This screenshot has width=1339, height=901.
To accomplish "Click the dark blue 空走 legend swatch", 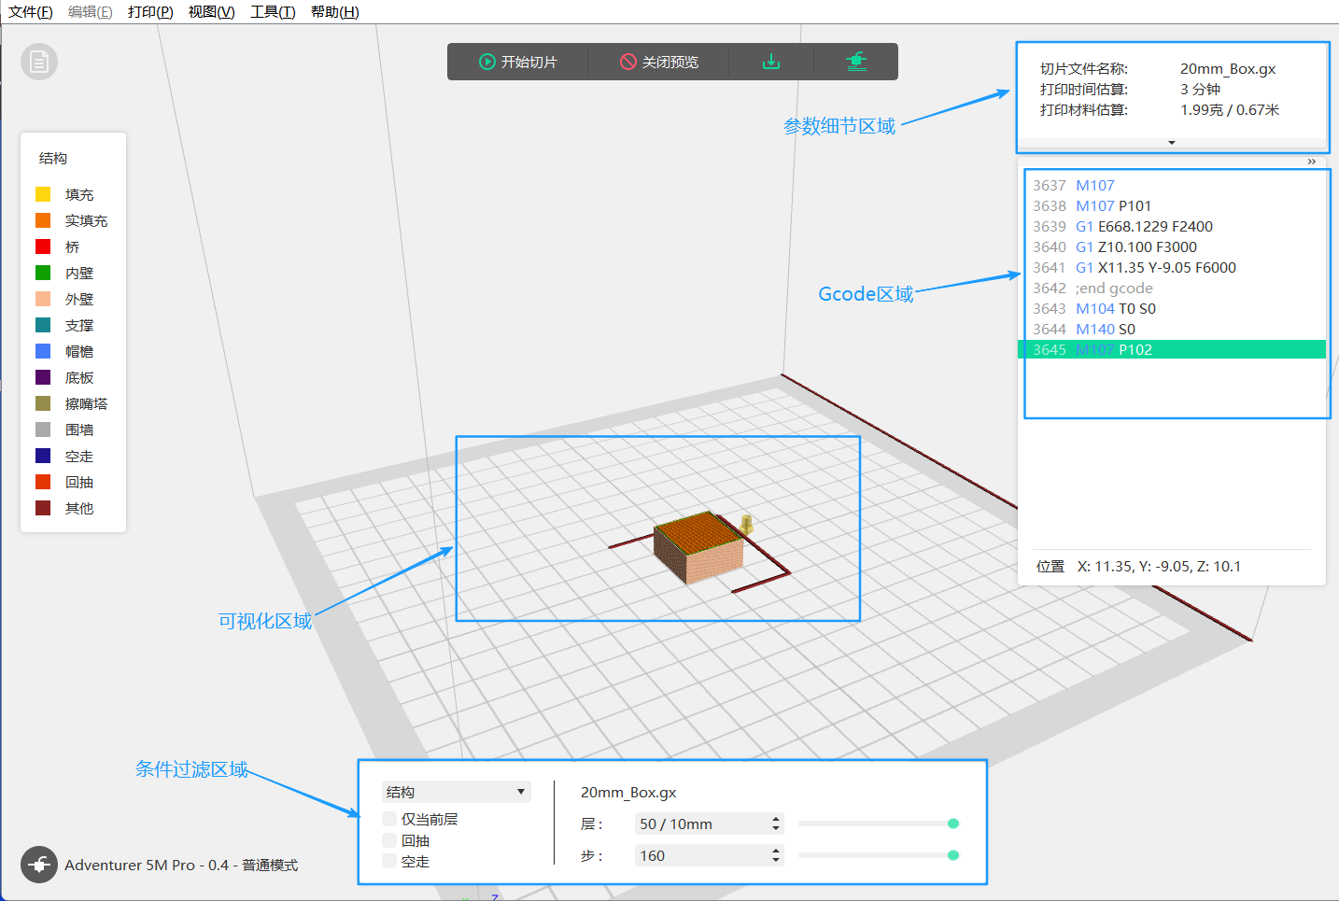I will tap(43, 456).
